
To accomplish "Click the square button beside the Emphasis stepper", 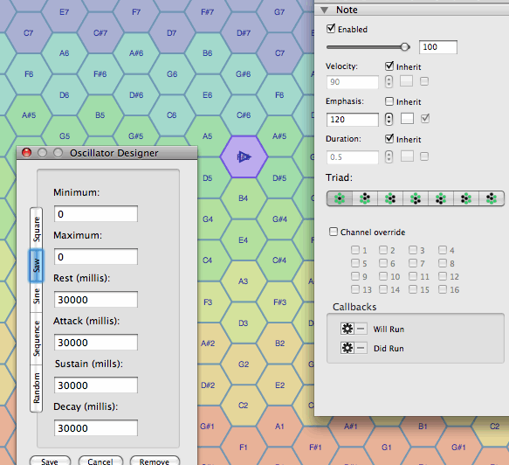I will (x=407, y=119).
